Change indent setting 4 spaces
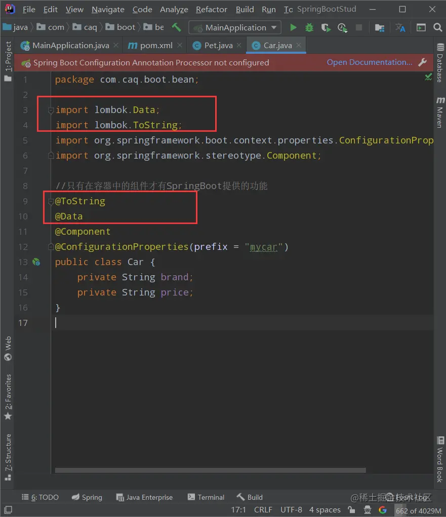This screenshot has width=446, height=517. pos(325,510)
